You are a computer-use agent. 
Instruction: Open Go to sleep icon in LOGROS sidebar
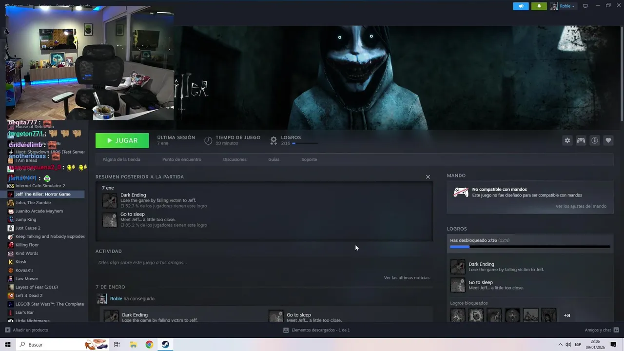click(x=458, y=285)
